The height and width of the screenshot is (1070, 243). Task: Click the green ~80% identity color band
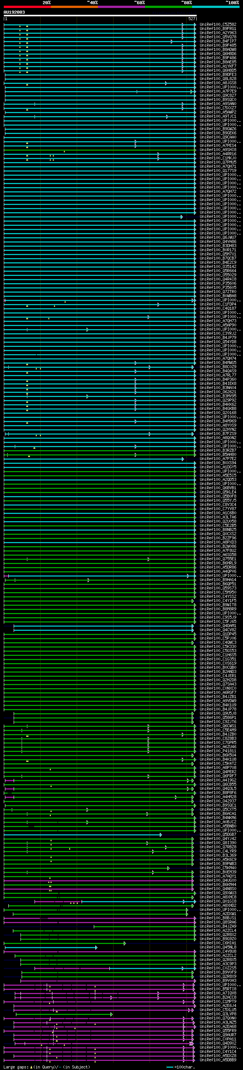click(x=169, y=7)
